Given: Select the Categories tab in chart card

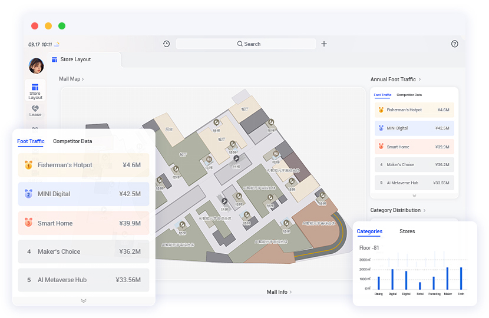Looking at the screenshot, I should [x=369, y=231].
